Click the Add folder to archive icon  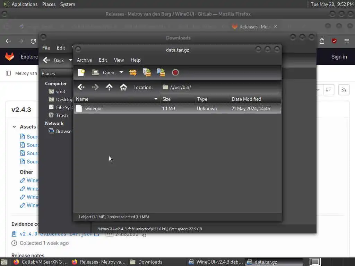coord(161,72)
